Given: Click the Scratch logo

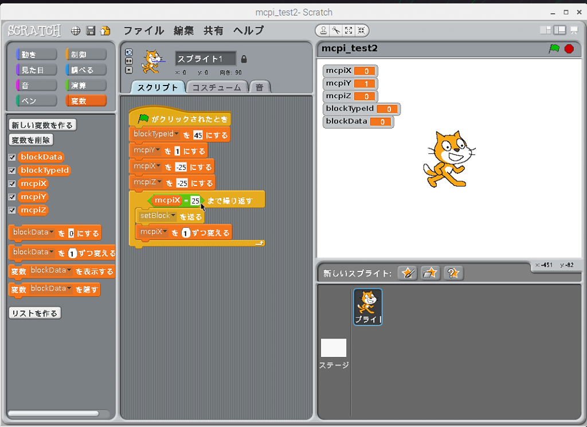Looking at the screenshot, I should click(x=34, y=30).
